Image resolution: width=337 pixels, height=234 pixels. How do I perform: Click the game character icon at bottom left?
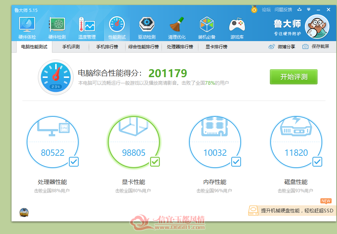(x=24, y=212)
